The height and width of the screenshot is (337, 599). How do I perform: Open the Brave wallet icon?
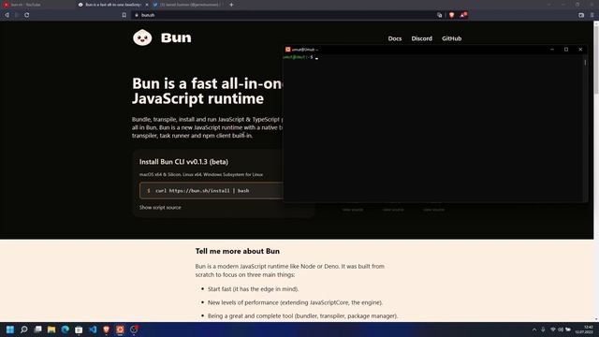(581, 15)
